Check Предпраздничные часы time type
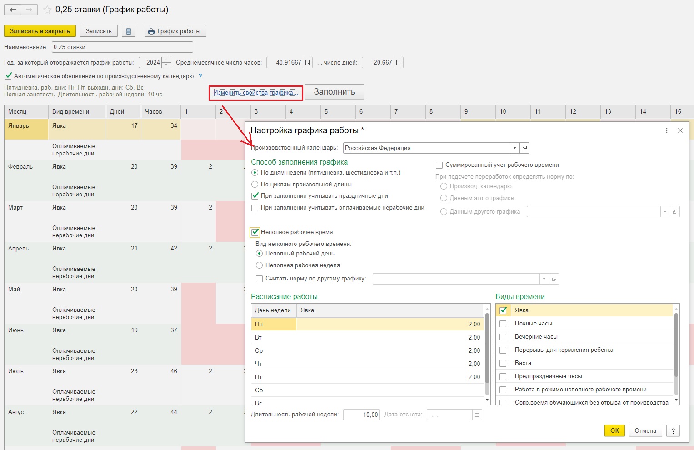Screen dimensions: 694x450 point(503,376)
